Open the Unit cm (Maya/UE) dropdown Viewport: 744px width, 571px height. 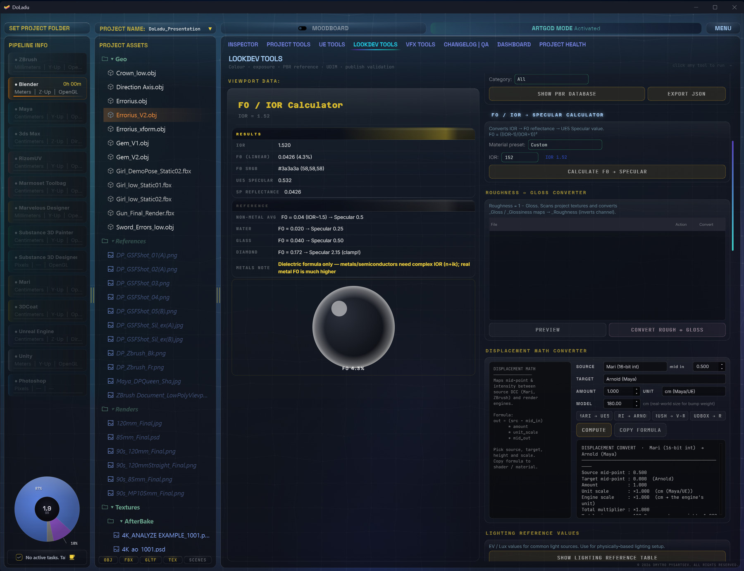694,391
